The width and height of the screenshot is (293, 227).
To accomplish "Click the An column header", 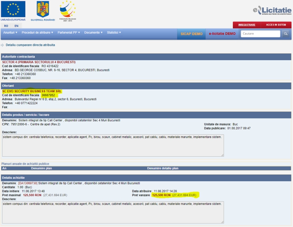I will coord(4,168).
